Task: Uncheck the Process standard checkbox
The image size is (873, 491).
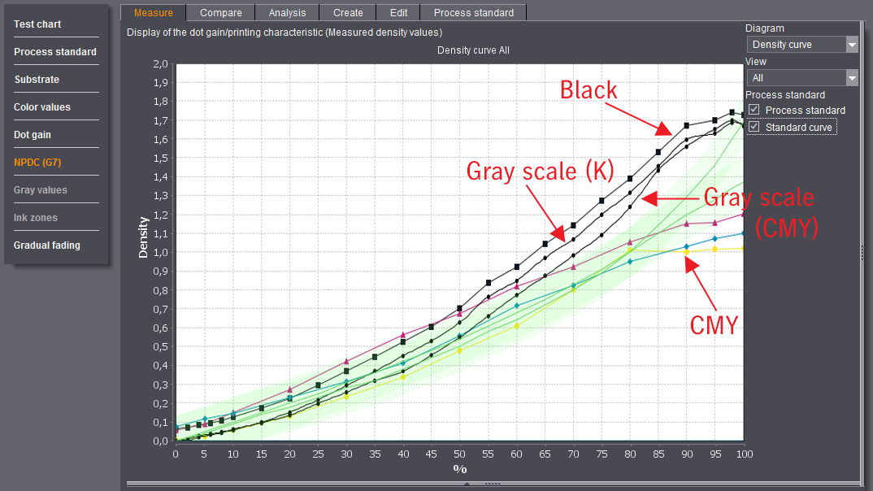Action: [x=754, y=110]
